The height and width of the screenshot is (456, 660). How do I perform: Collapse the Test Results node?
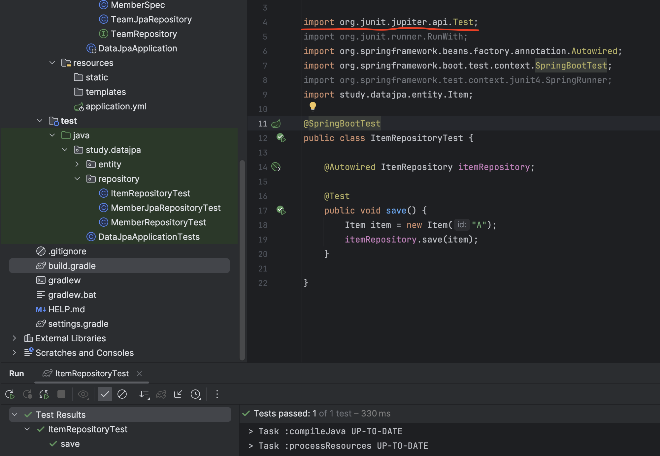pos(15,414)
